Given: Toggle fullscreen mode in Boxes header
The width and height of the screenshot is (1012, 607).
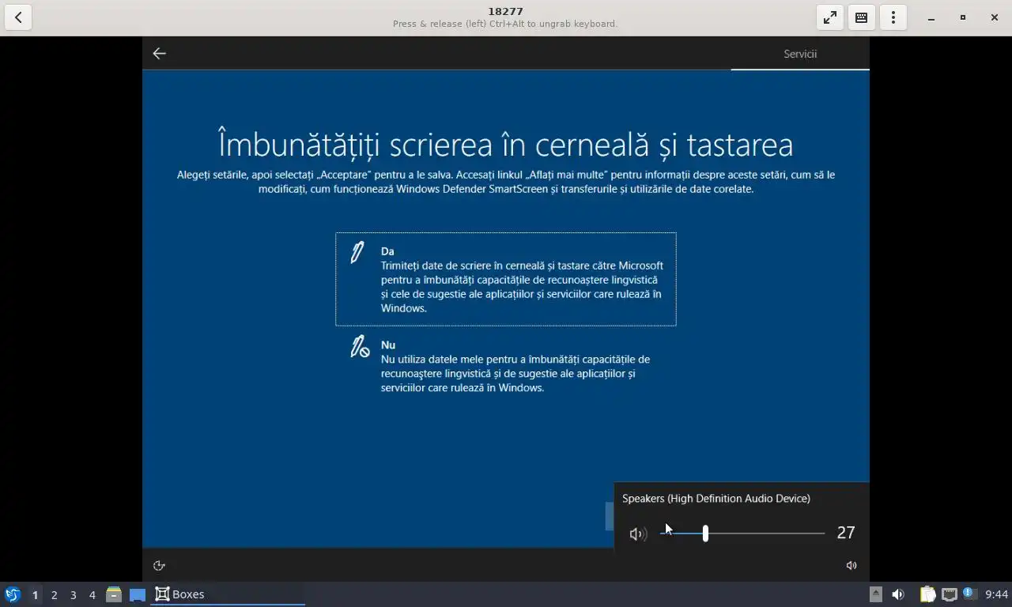Looking at the screenshot, I should [830, 17].
